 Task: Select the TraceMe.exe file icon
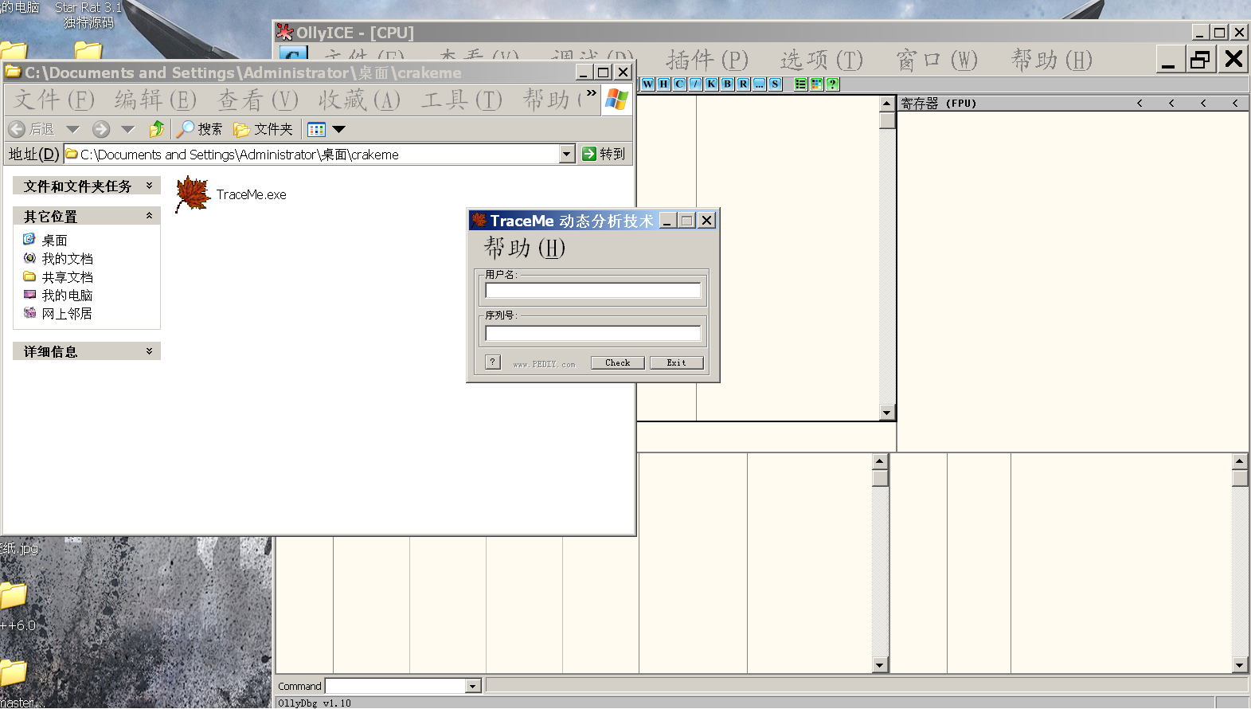(192, 194)
